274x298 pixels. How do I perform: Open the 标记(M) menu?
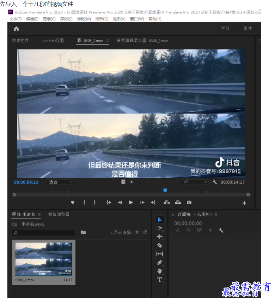coord(84,19)
